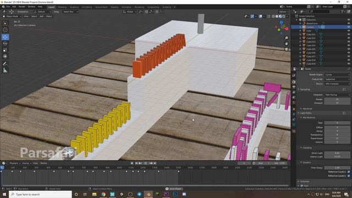The image size is (352, 198).
Task: Select the Annotate pencil tool
Action: pyautogui.click(x=5, y=64)
